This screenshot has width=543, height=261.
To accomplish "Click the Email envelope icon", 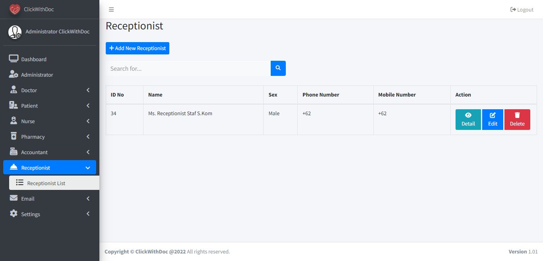I will 14,198.
